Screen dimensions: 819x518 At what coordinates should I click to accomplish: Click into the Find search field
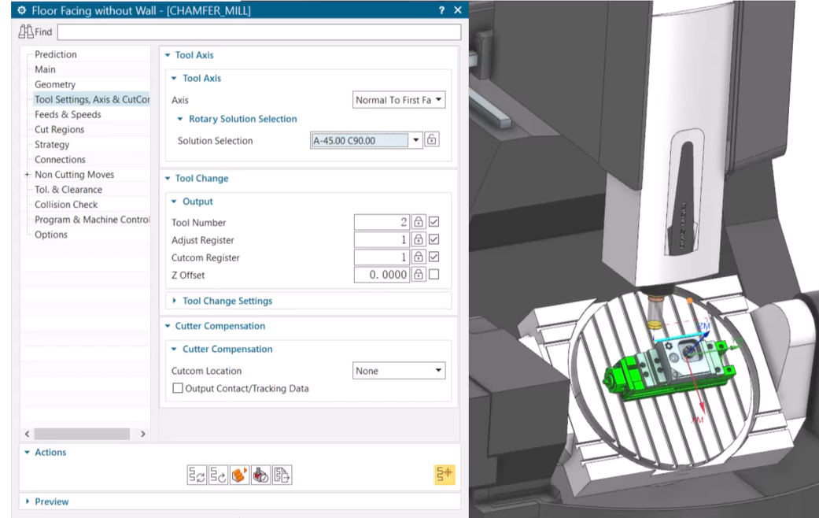(x=259, y=32)
